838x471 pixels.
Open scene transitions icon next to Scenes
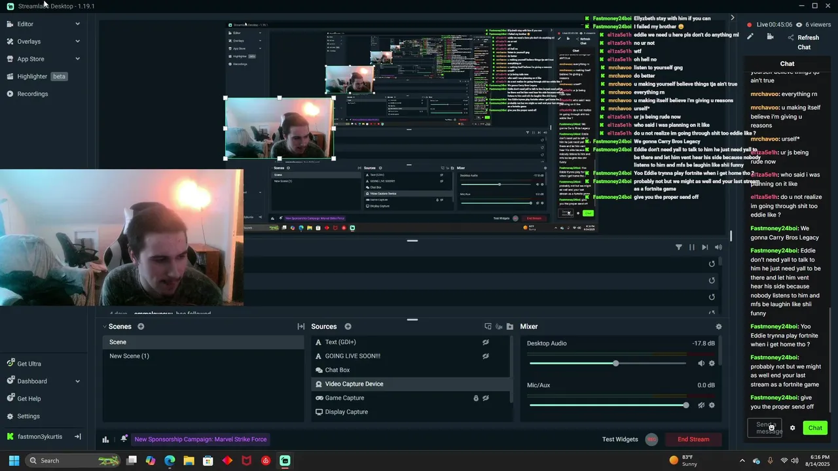tap(301, 326)
